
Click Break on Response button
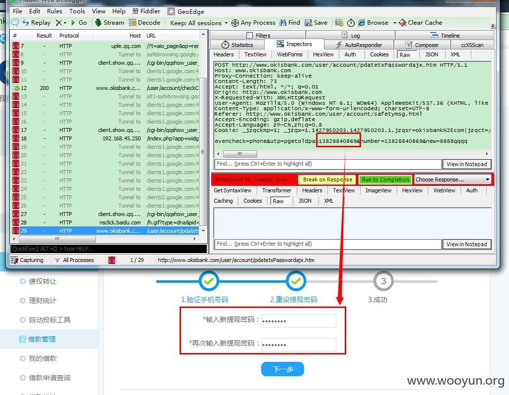pos(327,179)
